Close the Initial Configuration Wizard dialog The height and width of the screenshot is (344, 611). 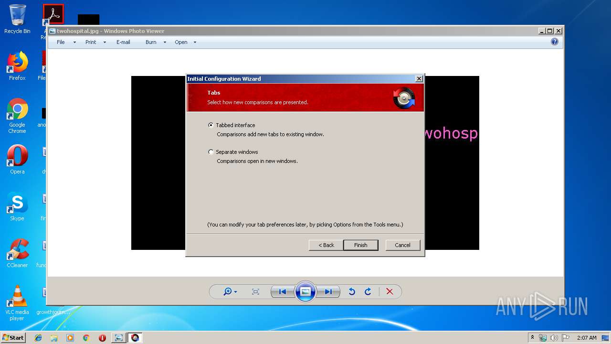(419, 79)
